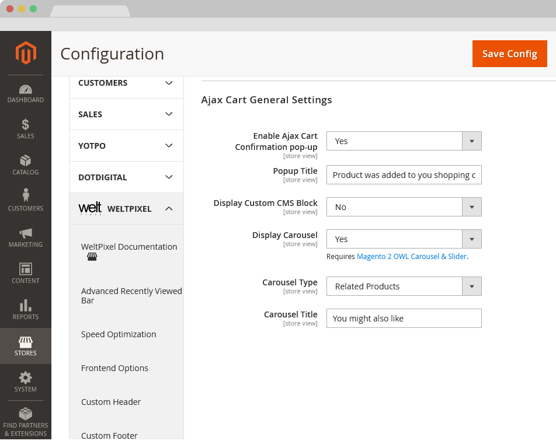
Task: Open the Sales dollar icon
Action: 26,125
